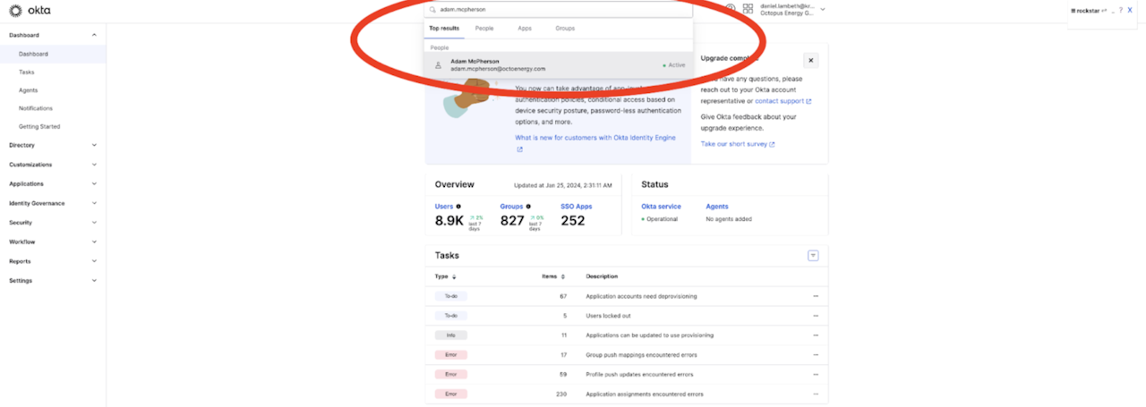The width and height of the screenshot is (1146, 407).
Task: Select the Adam McPherson search result
Action: coord(555,64)
